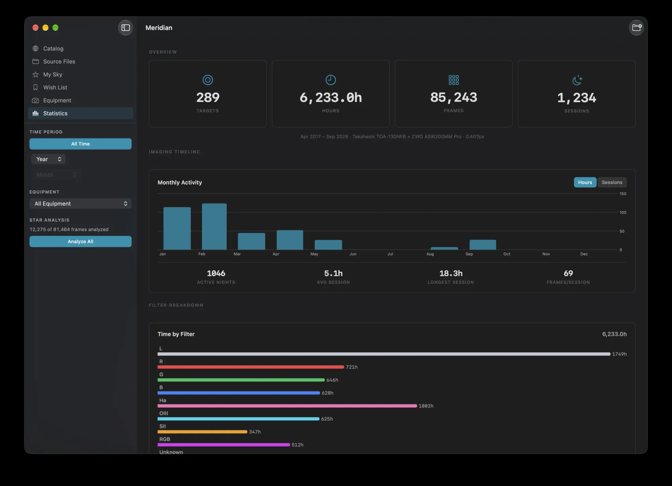Image resolution: width=672 pixels, height=486 pixels.
Task: Start star analysis with Analyze All
Action: (80, 241)
